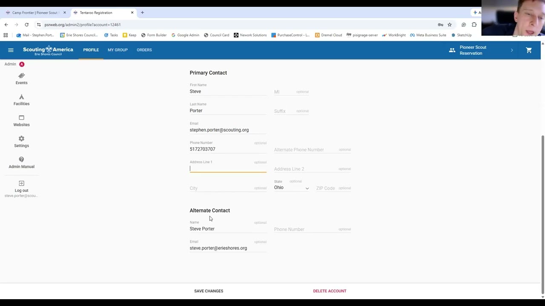This screenshot has height=306, width=545.
Task: Close the Camp Frontier tab
Action: pos(65,12)
